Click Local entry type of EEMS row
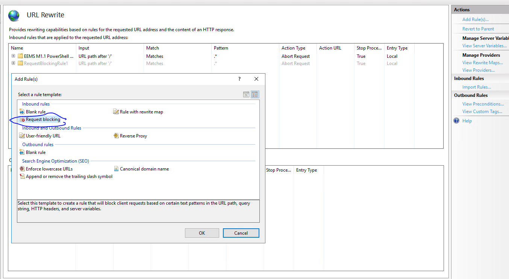This screenshot has width=509, height=279. pyautogui.click(x=392, y=56)
